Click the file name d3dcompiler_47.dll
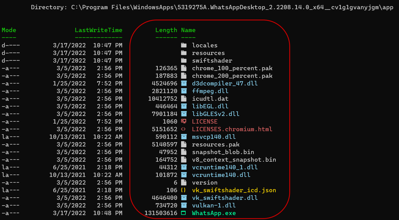The height and width of the screenshot is (220, 399). click(x=225, y=83)
